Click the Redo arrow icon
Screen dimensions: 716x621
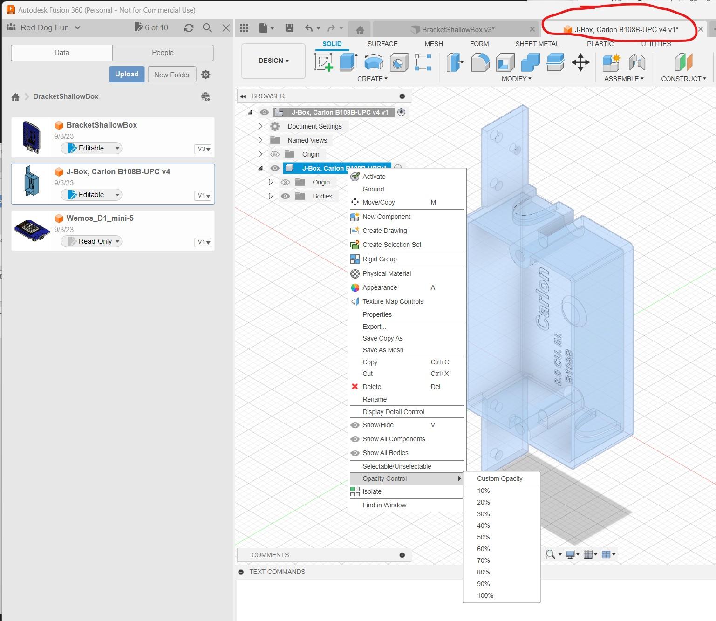[x=331, y=28]
